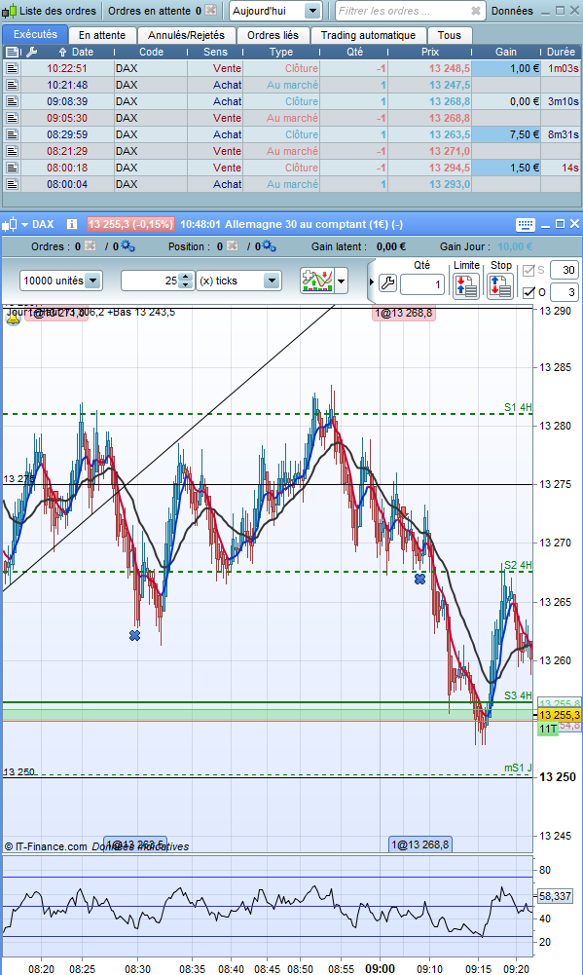Click the blue X trade marker near 09:10
Viewport: 583px width, 975px height.
420,579
